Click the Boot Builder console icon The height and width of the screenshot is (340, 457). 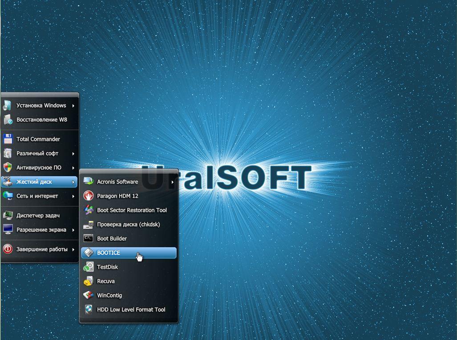[89, 238]
